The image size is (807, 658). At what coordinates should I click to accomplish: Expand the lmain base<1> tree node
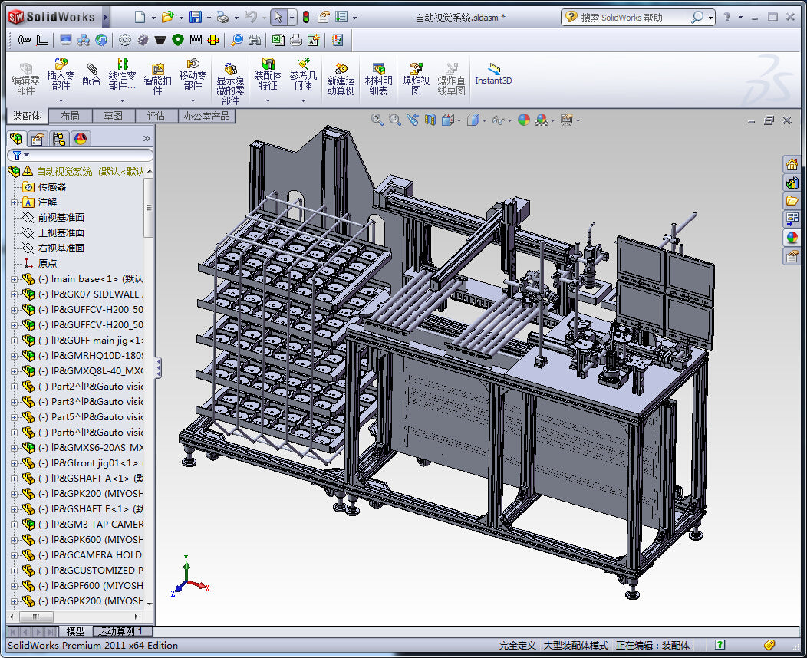click(x=14, y=279)
